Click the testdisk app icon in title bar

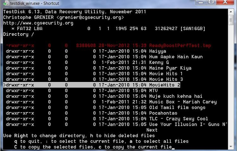click(x=6, y=3)
